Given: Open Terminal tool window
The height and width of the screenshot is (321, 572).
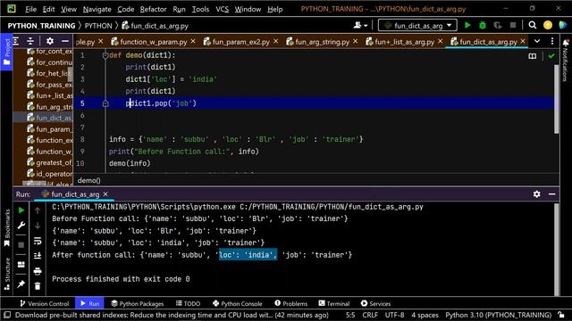Looking at the screenshot, I should [333, 303].
